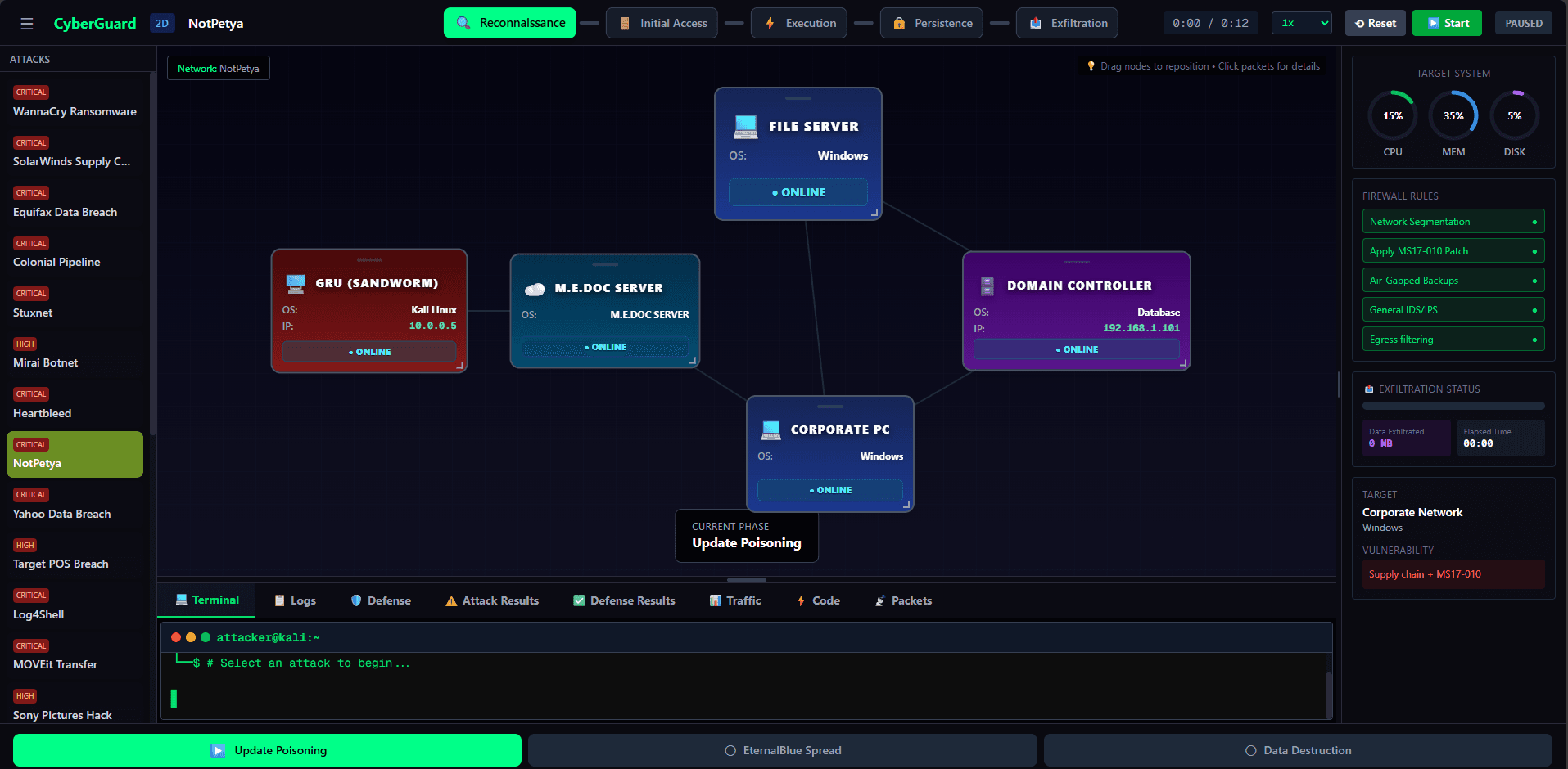Click the GRU Sandworm attacker icon

coord(296,284)
